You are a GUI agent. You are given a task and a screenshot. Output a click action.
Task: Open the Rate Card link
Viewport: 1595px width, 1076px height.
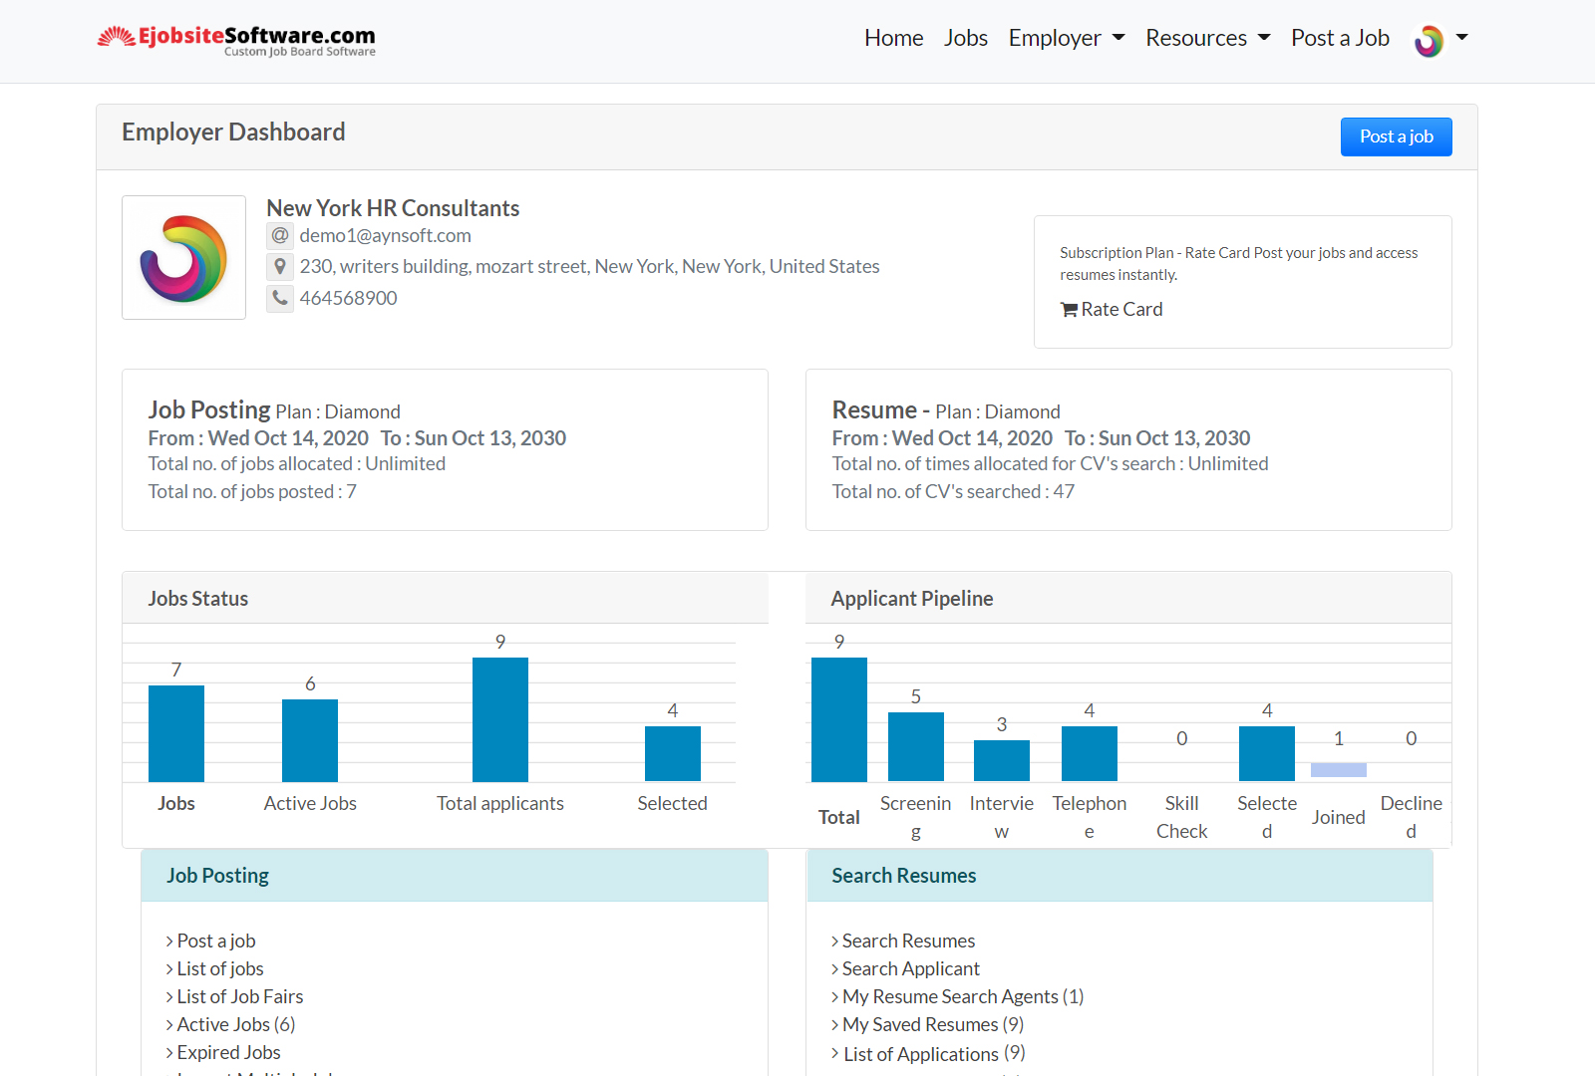1121,309
